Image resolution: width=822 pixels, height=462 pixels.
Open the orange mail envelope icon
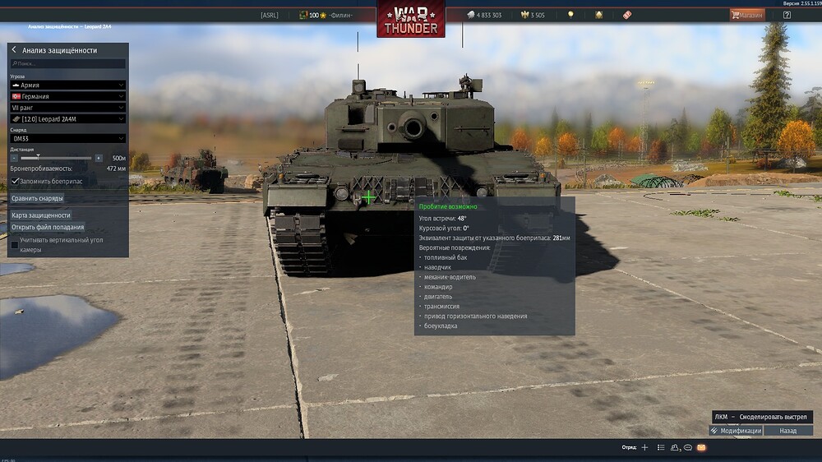click(x=701, y=447)
